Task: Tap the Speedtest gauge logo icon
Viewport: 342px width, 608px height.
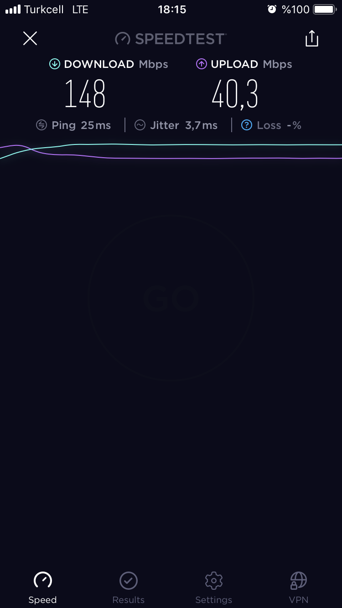Action: pos(123,39)
